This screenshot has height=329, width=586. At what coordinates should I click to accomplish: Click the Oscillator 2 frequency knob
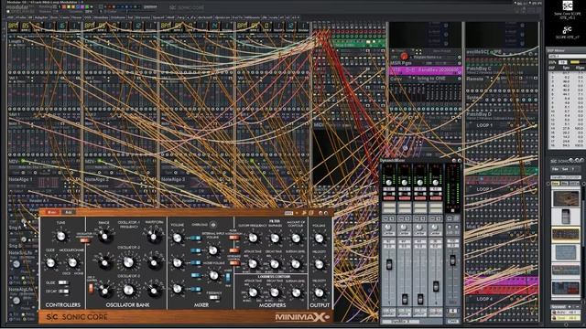click(128, 262)
